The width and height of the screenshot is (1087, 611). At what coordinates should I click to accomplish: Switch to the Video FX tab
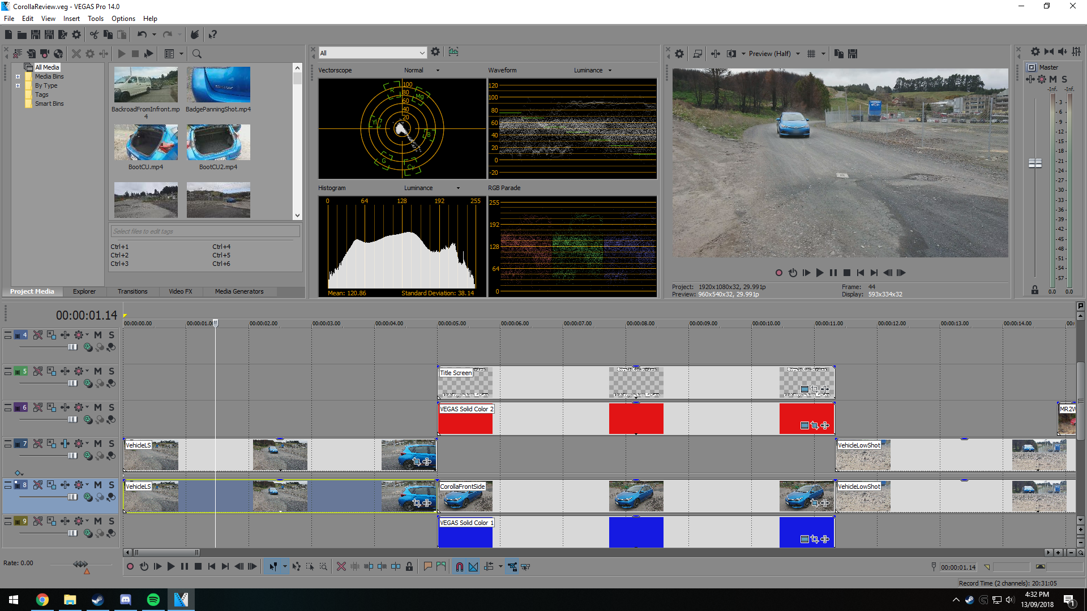click(x=181, y=292)
